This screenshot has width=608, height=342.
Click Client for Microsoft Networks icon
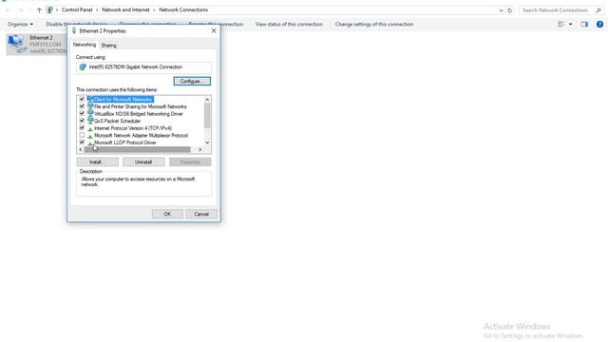pos(90,99)
